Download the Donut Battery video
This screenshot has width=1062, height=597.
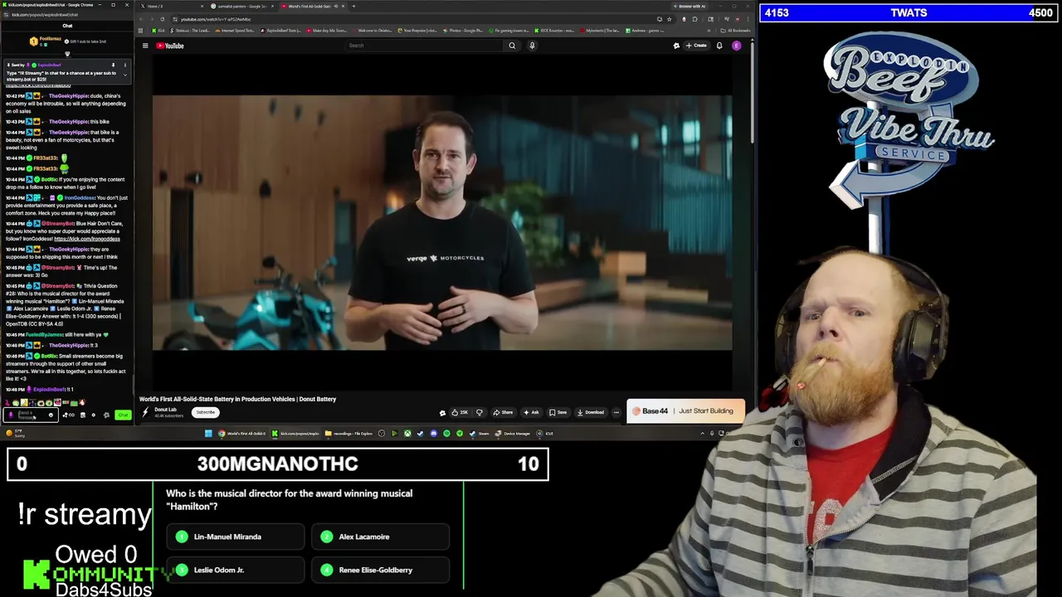coord(591,412)
